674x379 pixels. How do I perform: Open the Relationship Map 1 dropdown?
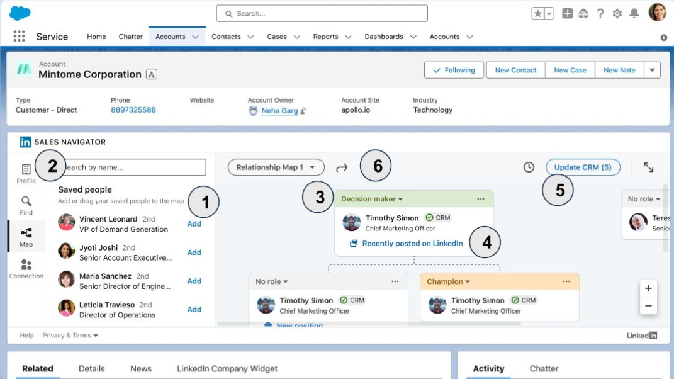tap(276, 167)
